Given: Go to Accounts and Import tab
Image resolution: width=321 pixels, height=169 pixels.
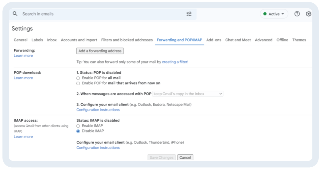Looking at the screenshot, I should point(79,40).
